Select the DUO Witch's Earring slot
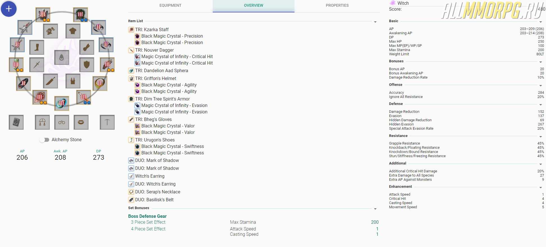This screenshot has width=546, height=247. (x=17, y=45)
